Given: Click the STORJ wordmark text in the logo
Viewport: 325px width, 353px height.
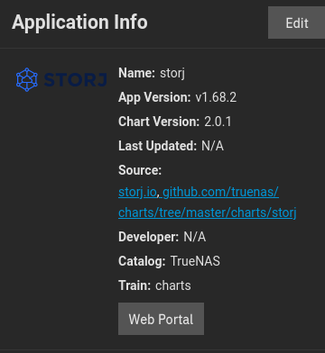Looking at the screenshot, I should 76,80.
